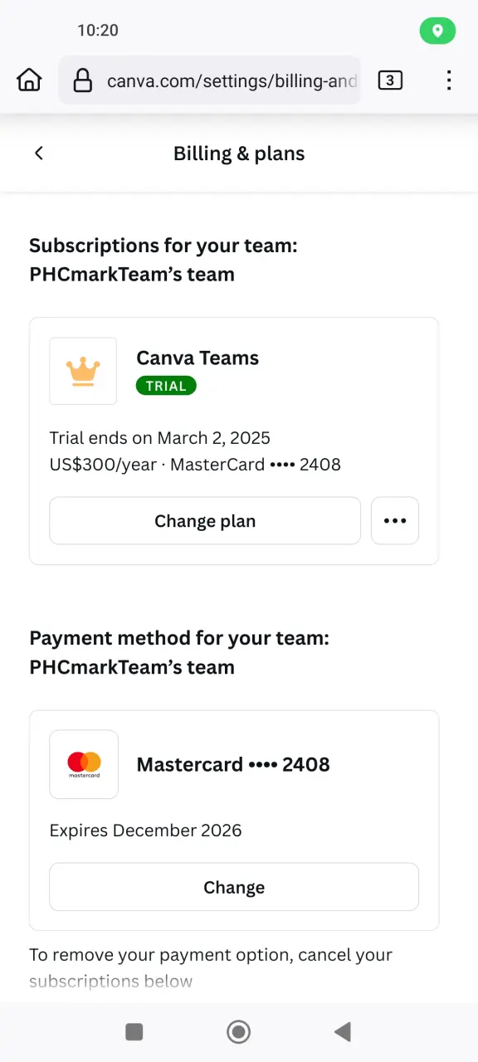Open more options beside Change plan

395,521
